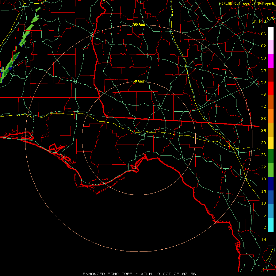Click the 2 legend value

tap(264, 228)
